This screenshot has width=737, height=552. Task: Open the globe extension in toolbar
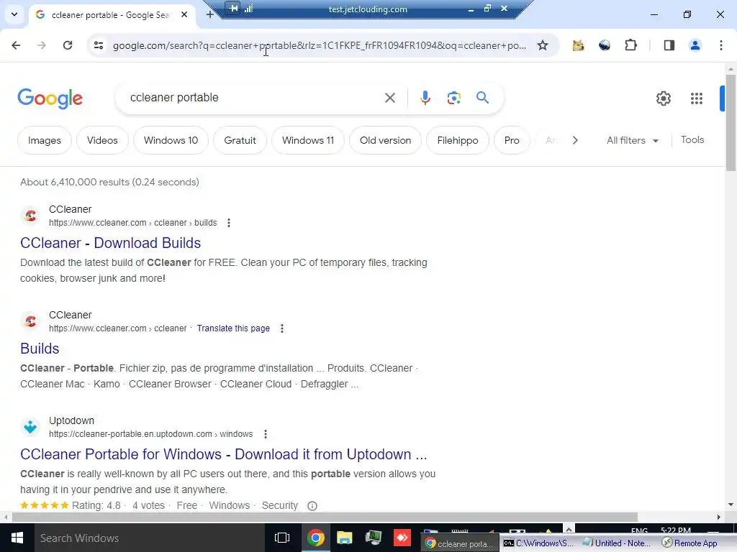point(605,45)
